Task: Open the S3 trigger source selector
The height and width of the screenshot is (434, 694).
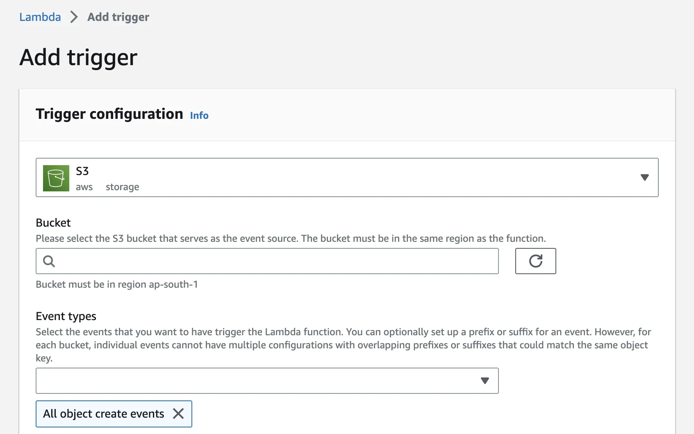Action: click(347, 177)
